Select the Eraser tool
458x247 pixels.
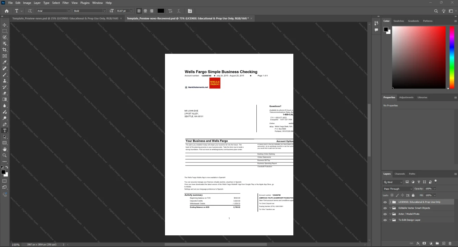click(5, 93)
